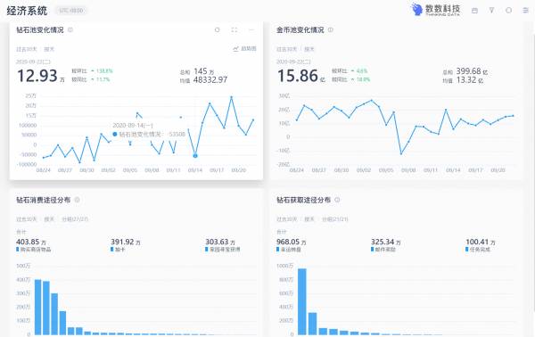535x337 pixels.
Task: Click the circular refresh icon in top header
Action: tap(508, 11)
